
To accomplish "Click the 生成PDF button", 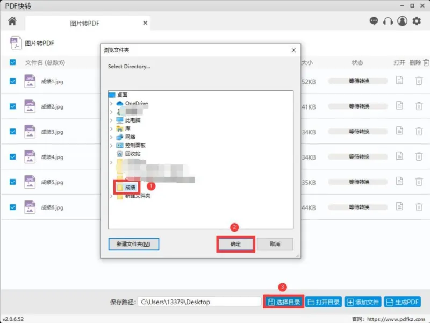I will (x=402, y=302).
